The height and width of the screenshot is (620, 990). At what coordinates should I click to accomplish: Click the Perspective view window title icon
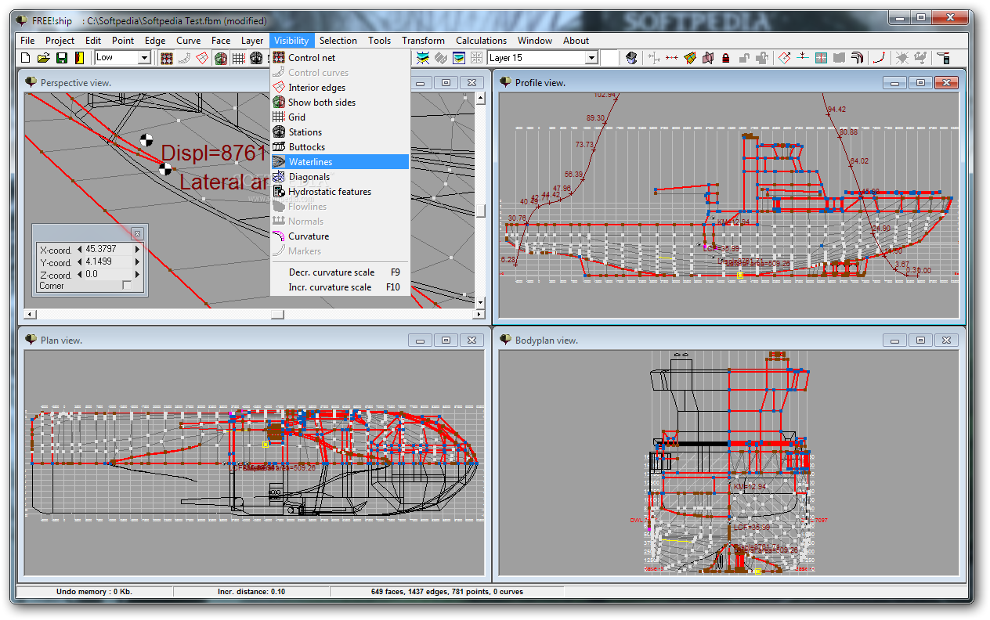pos(31,82)
